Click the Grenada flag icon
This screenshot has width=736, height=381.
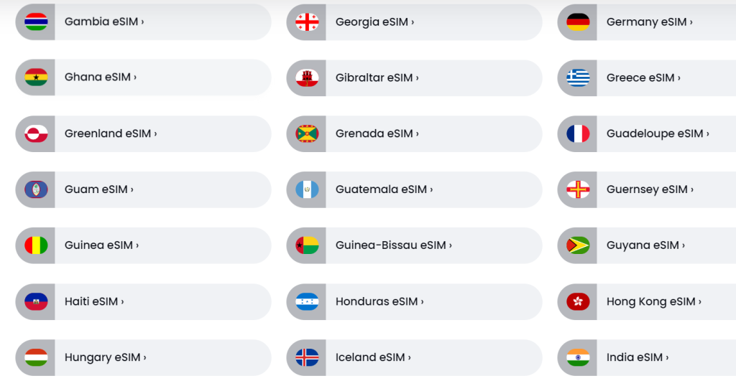click(307, 133)
